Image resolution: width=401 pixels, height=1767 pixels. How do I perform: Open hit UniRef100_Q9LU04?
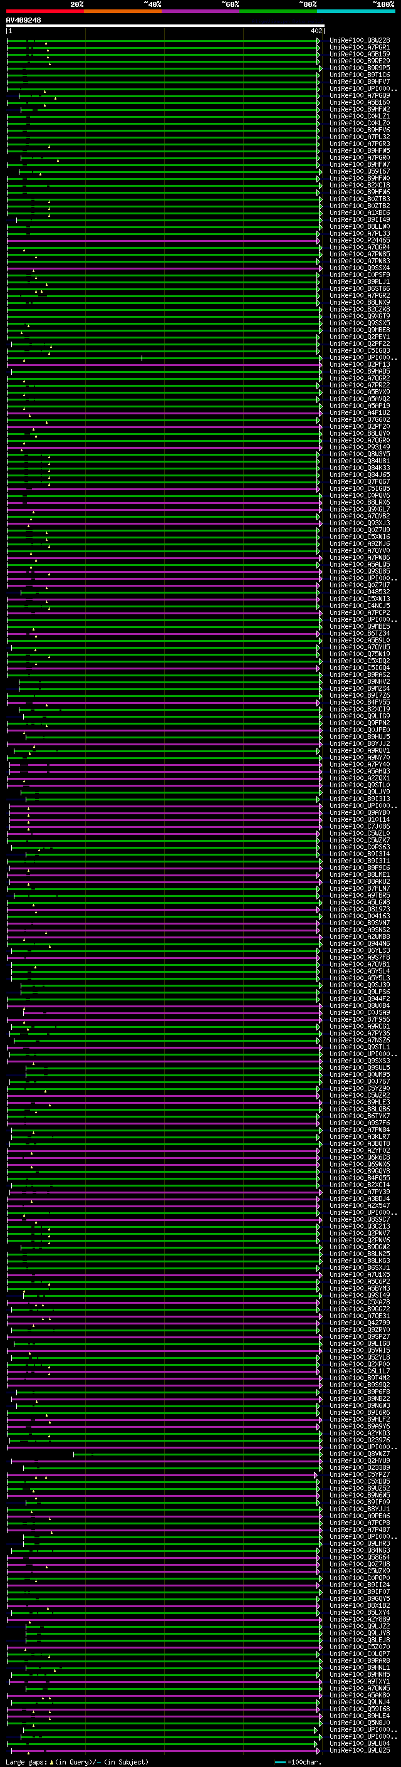360,1744
